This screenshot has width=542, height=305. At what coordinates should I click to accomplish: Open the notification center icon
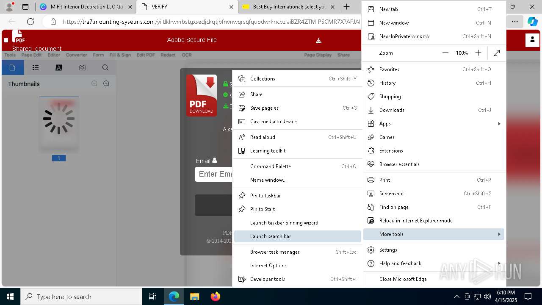[528, 297]
